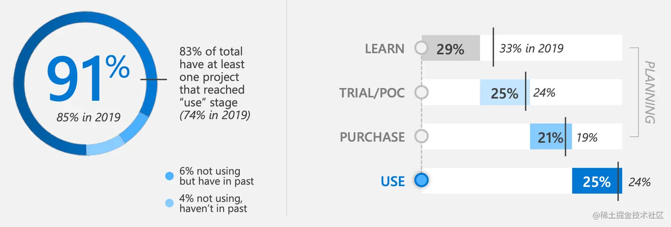Click the blue USE row label
The width and height of the screenshot is (671, 227).
393,181
